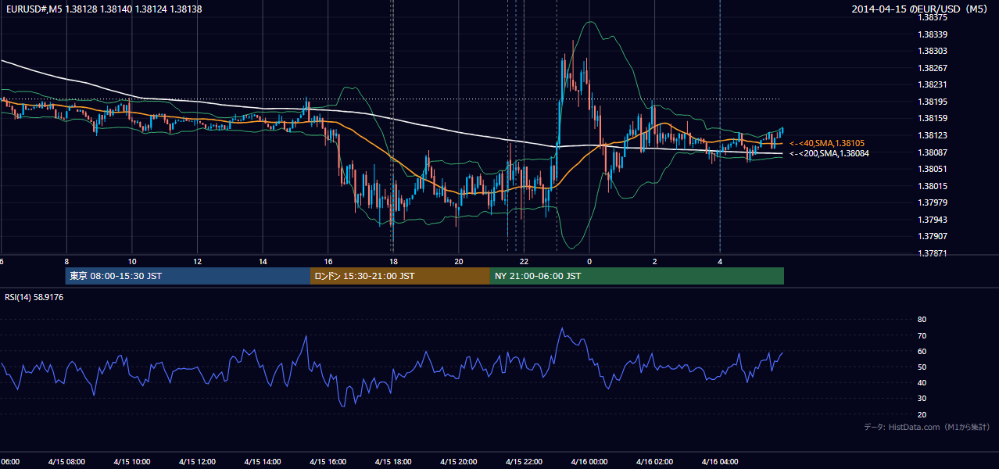Click the 4/15 10:00 time axis label

[131, 462]
